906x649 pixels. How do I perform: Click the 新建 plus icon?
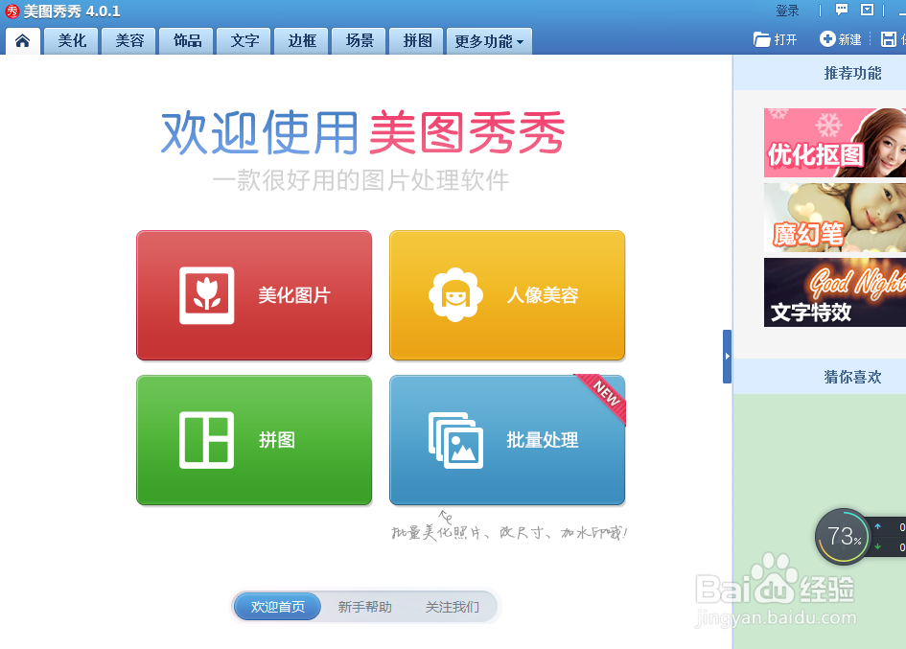click(x=827, y=38)
